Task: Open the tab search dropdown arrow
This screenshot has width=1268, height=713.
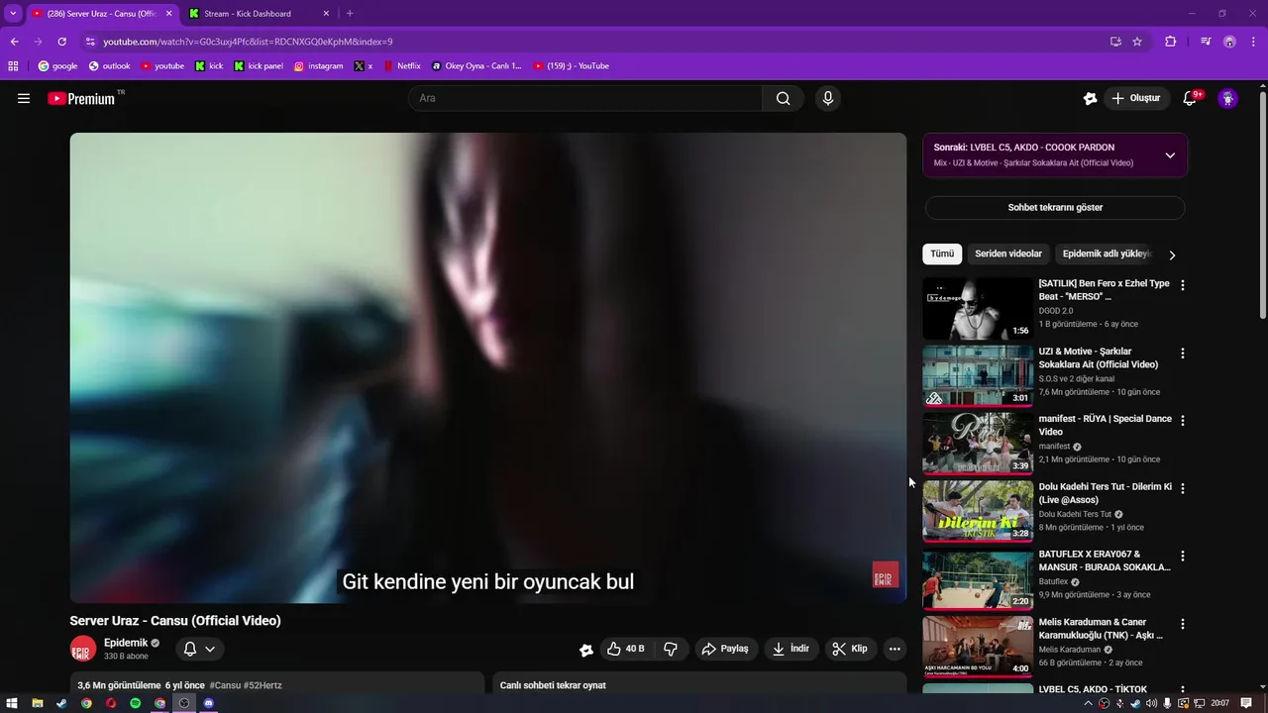Action: (x=13, y=14)
